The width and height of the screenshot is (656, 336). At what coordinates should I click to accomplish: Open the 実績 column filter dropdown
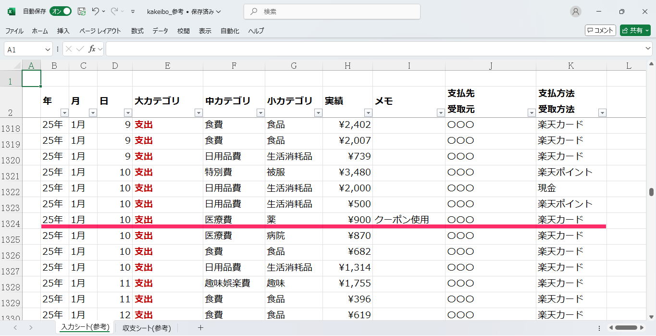[x=368, y=113]
